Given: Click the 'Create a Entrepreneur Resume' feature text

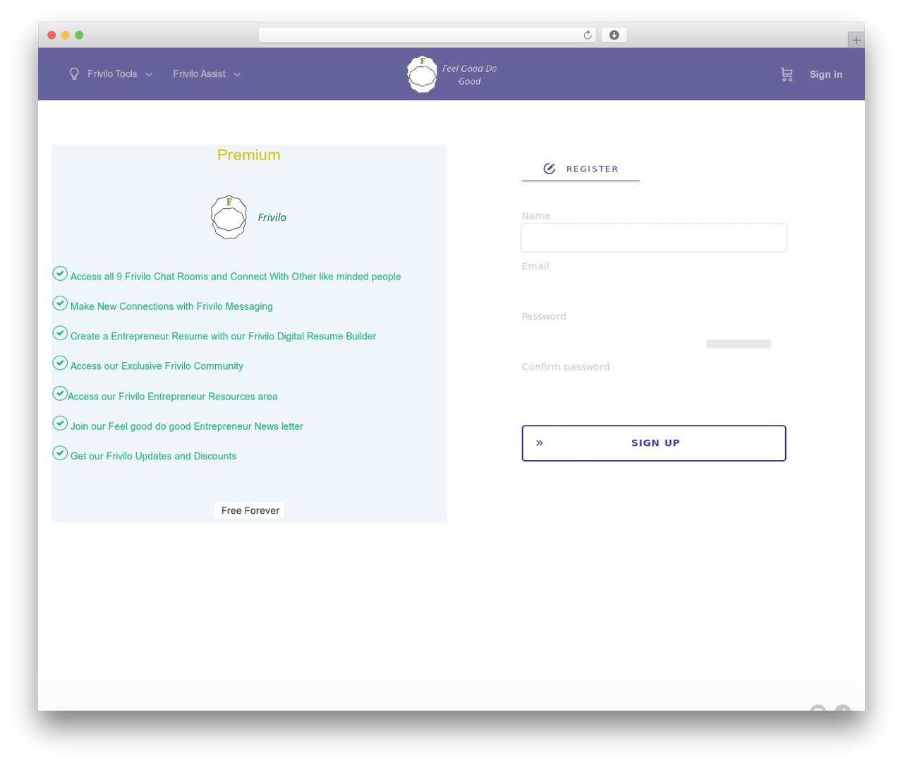Looking at the screenshot, I should point(223,336).
